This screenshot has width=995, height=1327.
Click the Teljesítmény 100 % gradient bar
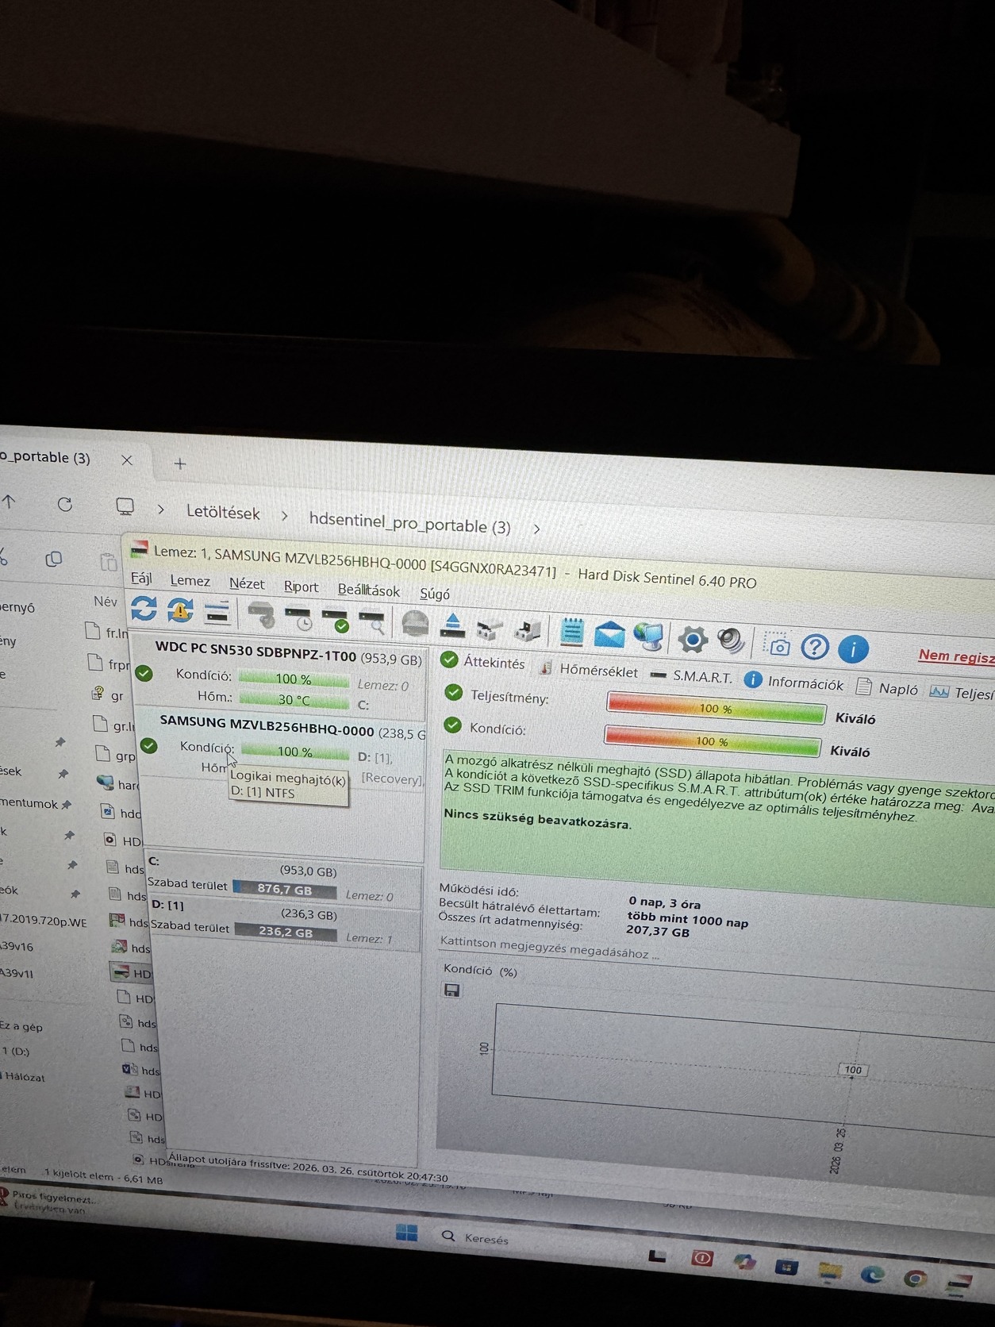(x=716, y=708)
